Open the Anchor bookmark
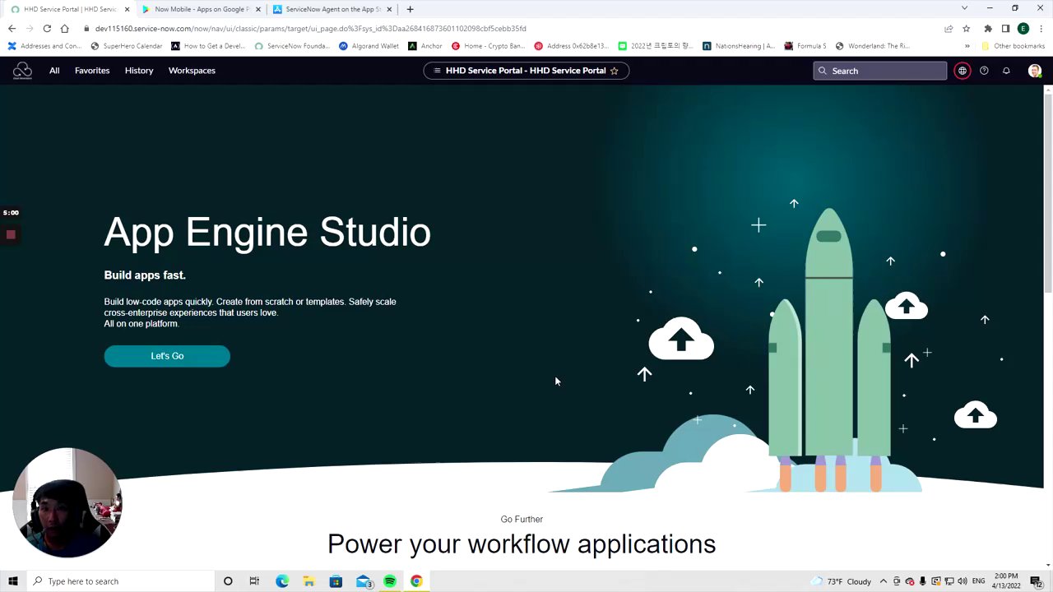Screen dimensions: 1053x592 (425, 46)
